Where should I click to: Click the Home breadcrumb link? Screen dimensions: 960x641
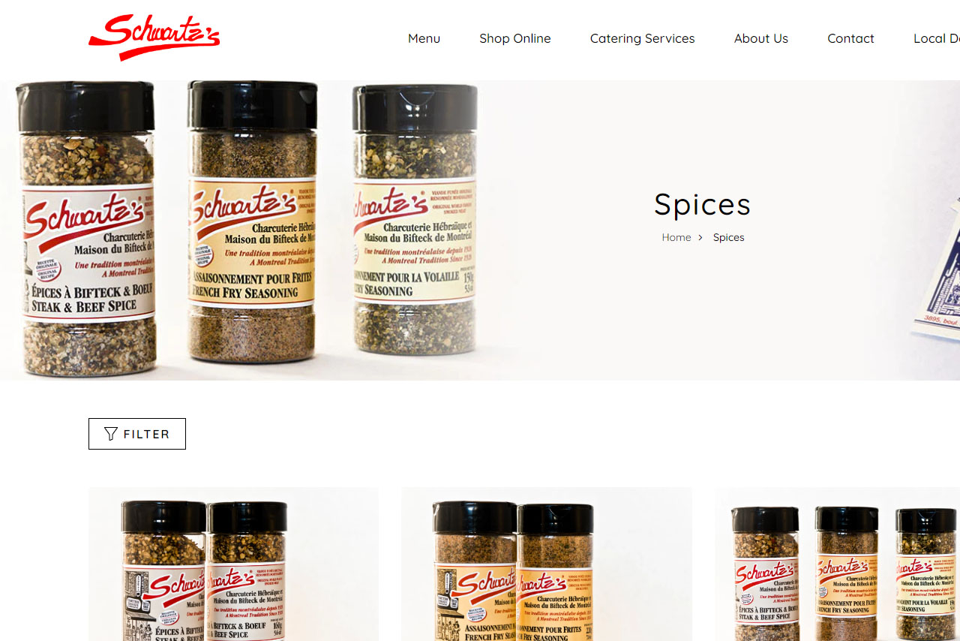pos(676,237)
